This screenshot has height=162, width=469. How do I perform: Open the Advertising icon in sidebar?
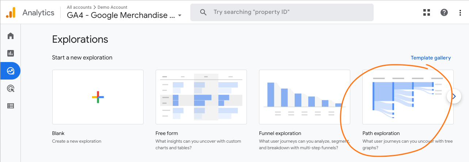[11, 88]
